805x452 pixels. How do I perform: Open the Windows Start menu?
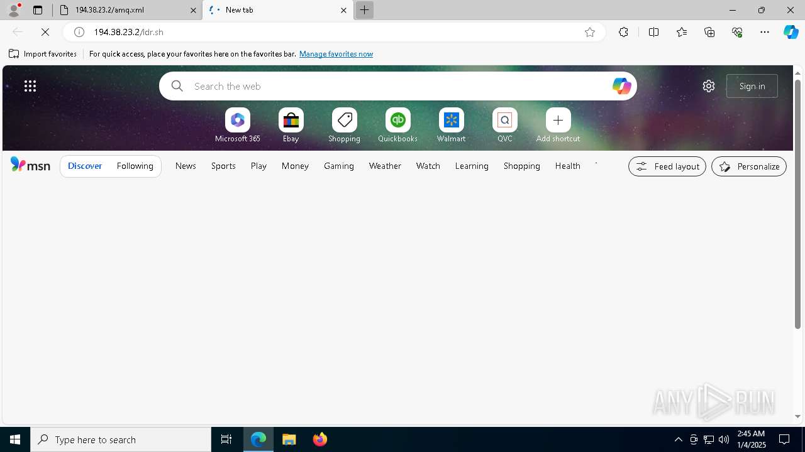coord(15,439)
